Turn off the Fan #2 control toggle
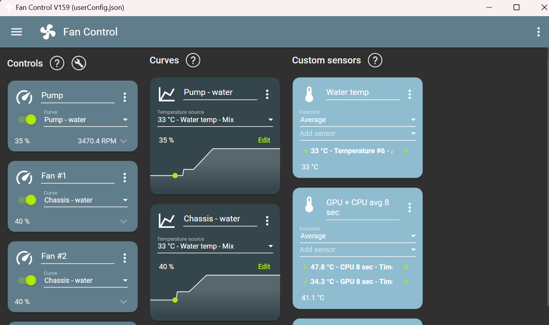Viewport: 549px width, 325px height. tap(28, 280)
